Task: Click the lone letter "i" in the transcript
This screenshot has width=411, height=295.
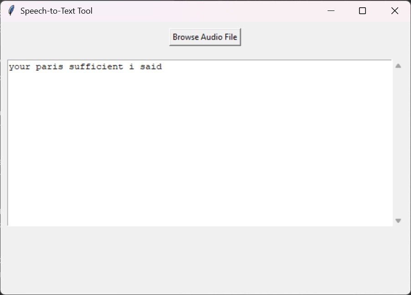Action: pyautogui.click(x=132, y=67)
